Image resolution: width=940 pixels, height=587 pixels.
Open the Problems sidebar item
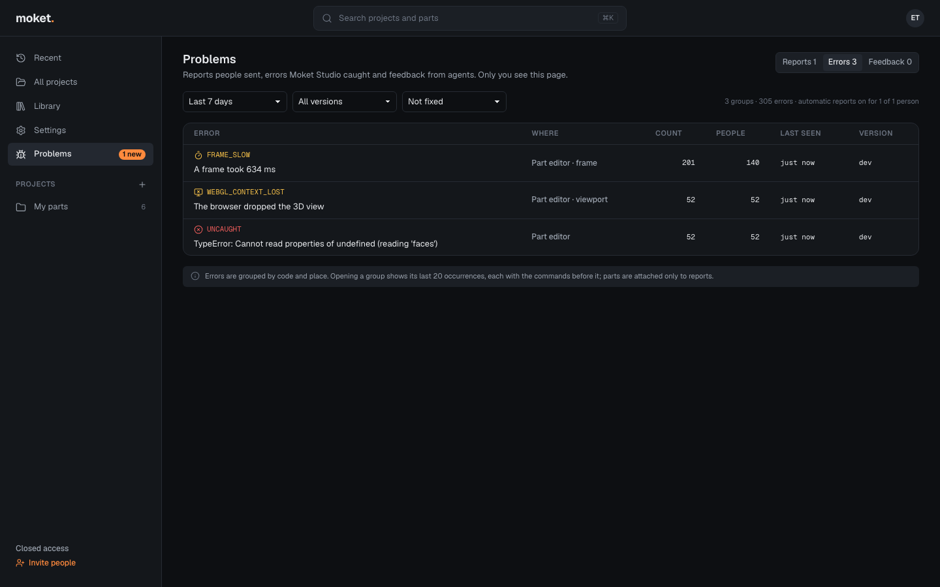[80, 154]
